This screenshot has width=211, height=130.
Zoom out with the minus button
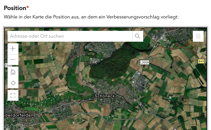point(13,60)
